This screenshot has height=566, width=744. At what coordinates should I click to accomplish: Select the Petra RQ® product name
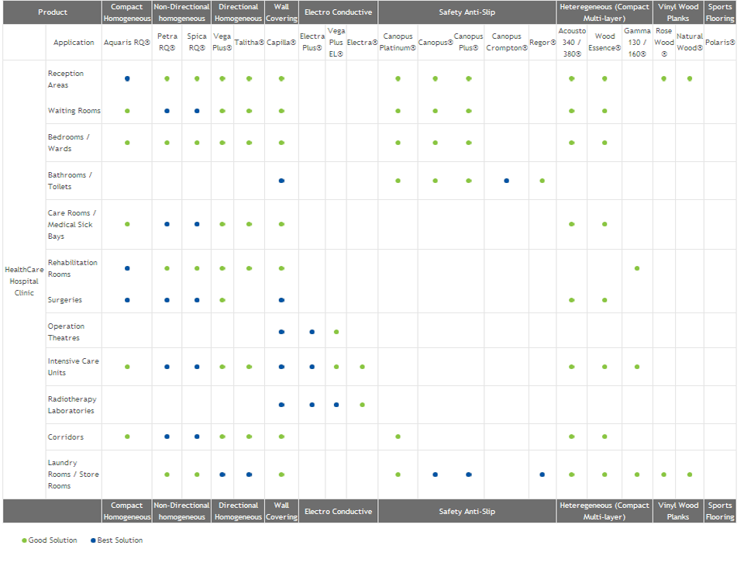coord(167,43)
